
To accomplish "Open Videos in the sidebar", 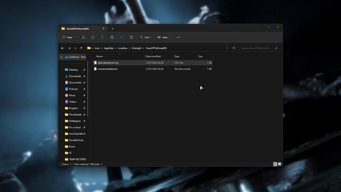I will [72, 102].
